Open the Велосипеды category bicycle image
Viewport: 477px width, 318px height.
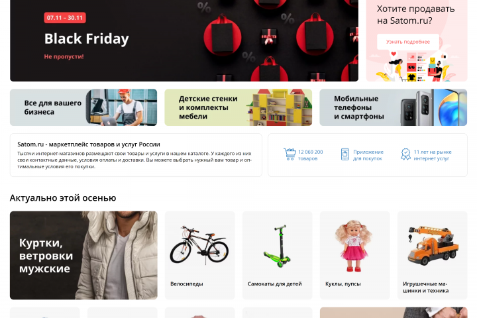[199, 245]
